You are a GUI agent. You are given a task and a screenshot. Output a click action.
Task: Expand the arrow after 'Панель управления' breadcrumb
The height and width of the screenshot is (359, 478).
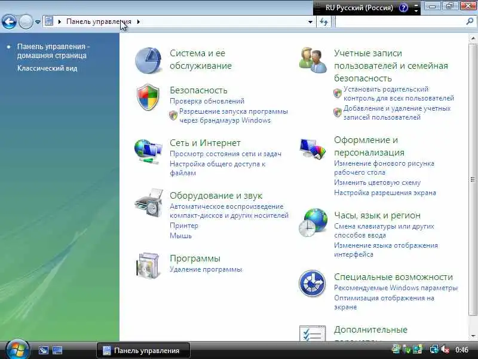click(139, 22)
